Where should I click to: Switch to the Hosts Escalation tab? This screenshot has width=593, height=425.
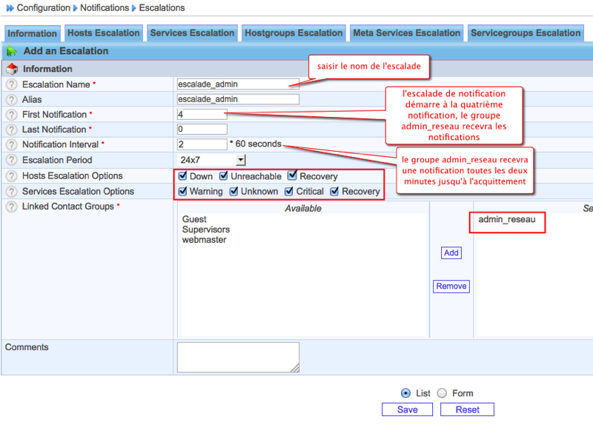click(x=104, y=33)
